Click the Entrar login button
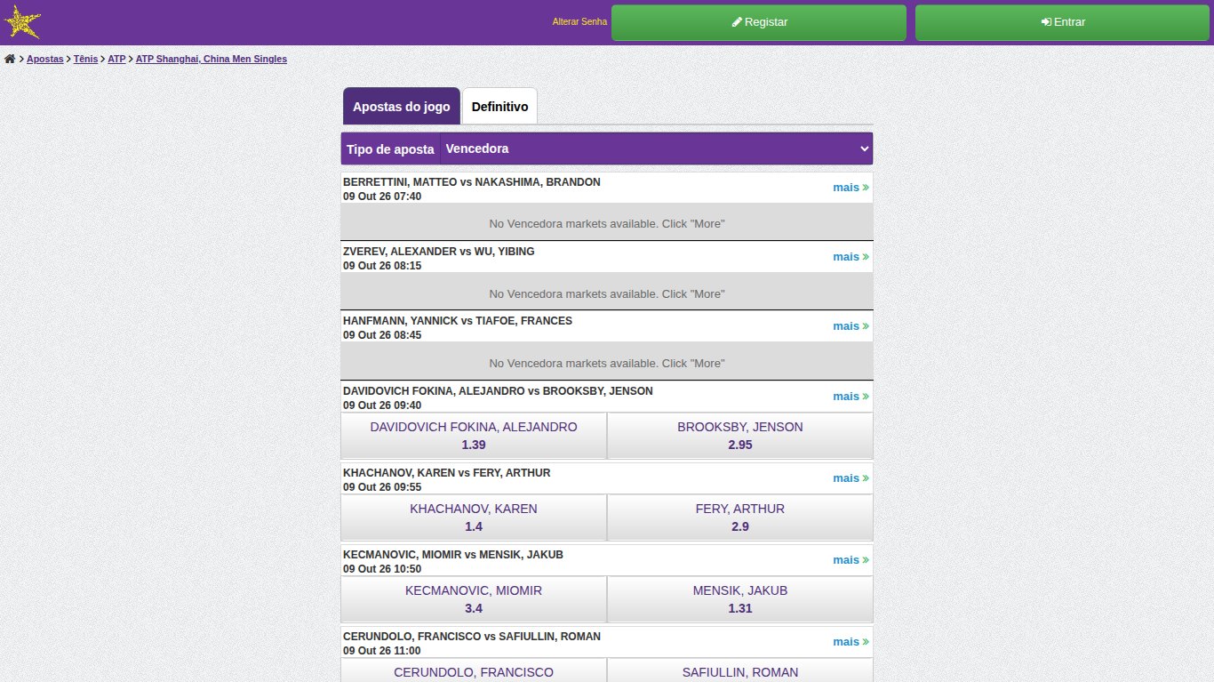 tap(1063, 22)
